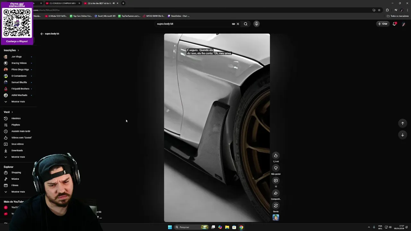Expand 'Mostrar mais' under subscriptions
411x231 pixels.
pyautogui.click(x=18, y=102)
